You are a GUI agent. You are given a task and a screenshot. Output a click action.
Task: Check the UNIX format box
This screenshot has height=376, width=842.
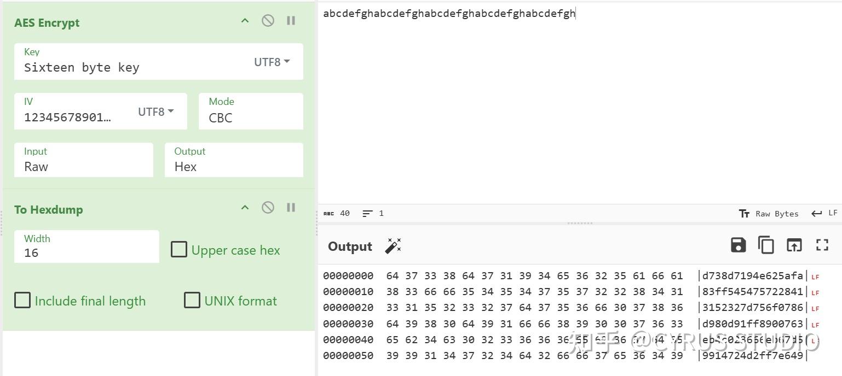(x=192, y=301)
